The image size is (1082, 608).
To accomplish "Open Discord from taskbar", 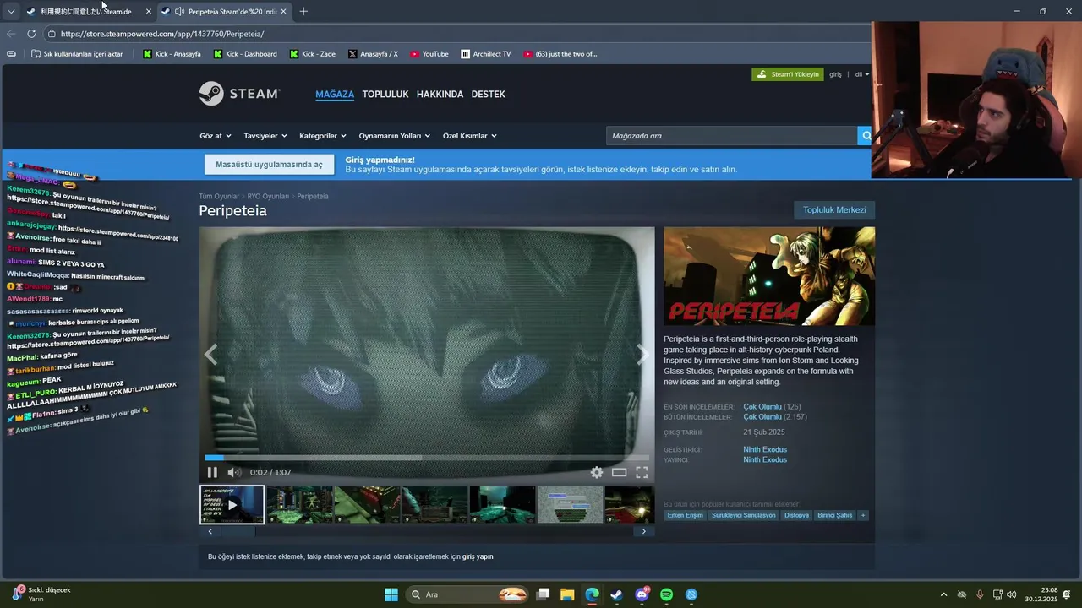I will point(642,594).
